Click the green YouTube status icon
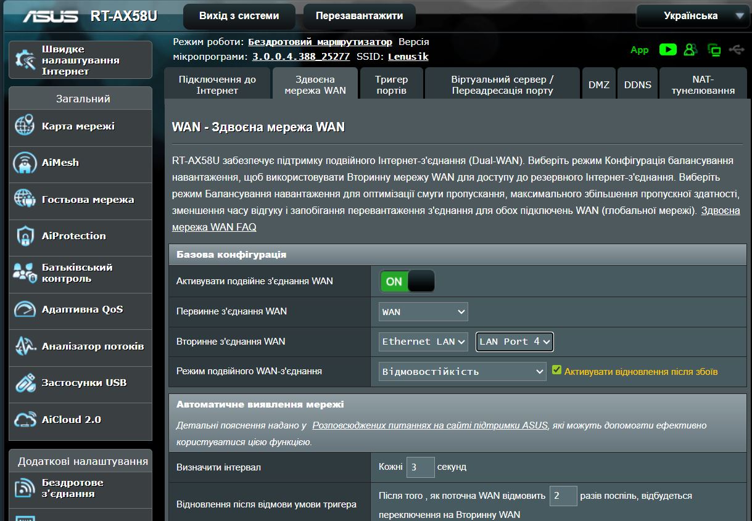The image size is (752, 521). coord(667,49)
